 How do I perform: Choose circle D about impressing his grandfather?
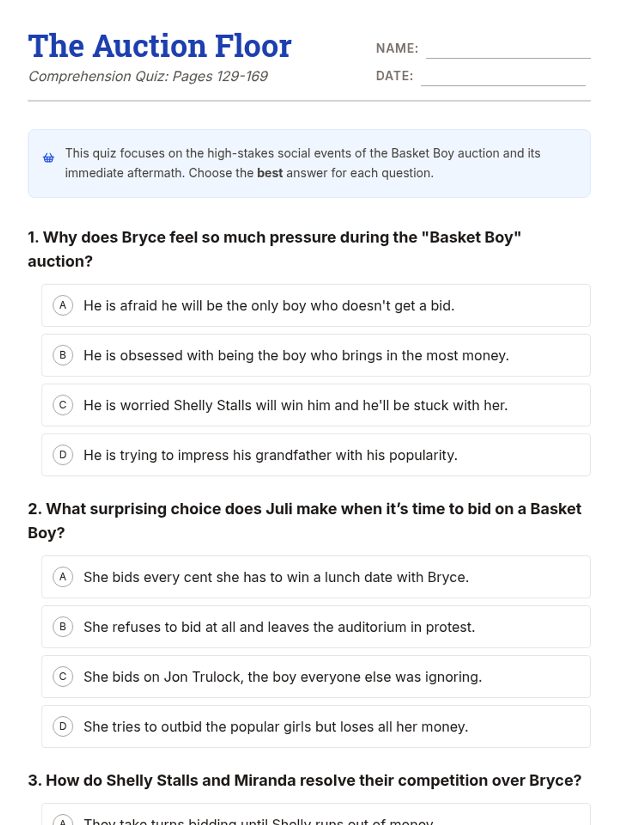(63, 455)
